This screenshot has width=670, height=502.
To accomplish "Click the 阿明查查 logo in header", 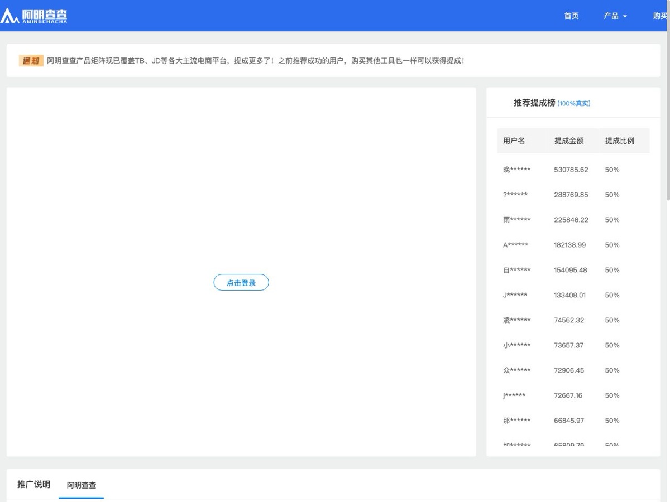I will coord(33,16).
